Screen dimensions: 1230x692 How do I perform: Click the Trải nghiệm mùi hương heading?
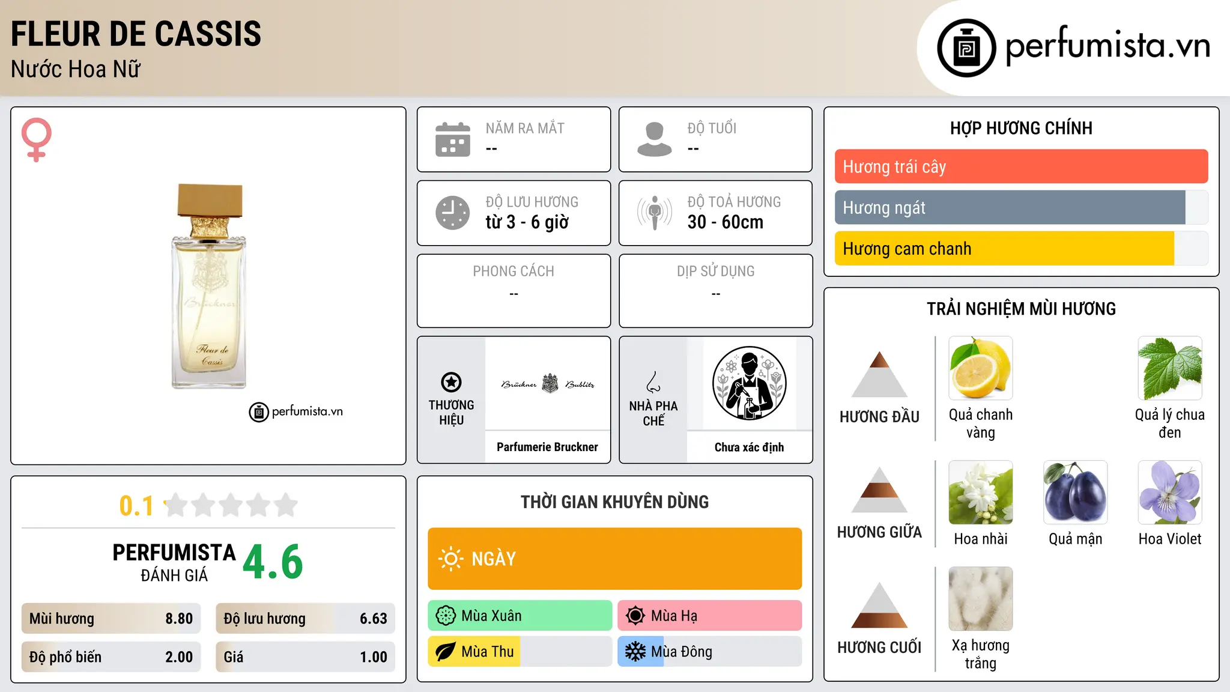click(x=1021, y=309)
